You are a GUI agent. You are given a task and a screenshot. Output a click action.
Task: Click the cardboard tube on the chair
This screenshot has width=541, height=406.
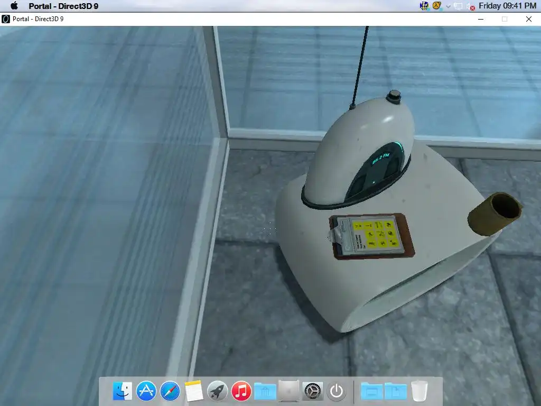pos(495,214)
